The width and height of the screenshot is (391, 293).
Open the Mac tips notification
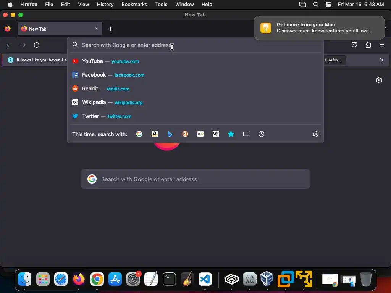tap(319, 27)
